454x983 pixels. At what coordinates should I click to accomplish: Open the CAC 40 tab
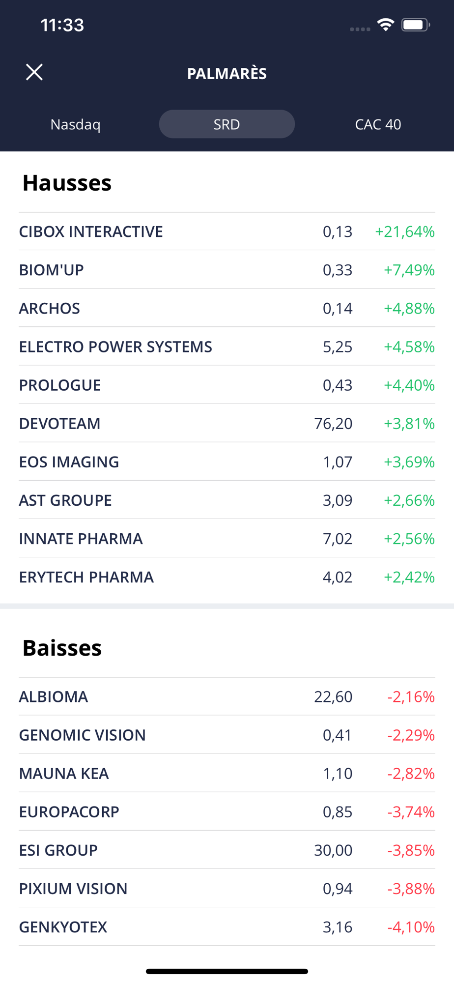378,124
